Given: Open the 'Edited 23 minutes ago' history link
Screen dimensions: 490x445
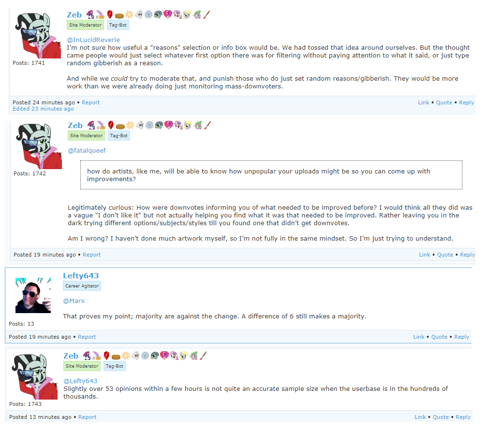Looking at the screenshot, I should [x=43, y=109].
